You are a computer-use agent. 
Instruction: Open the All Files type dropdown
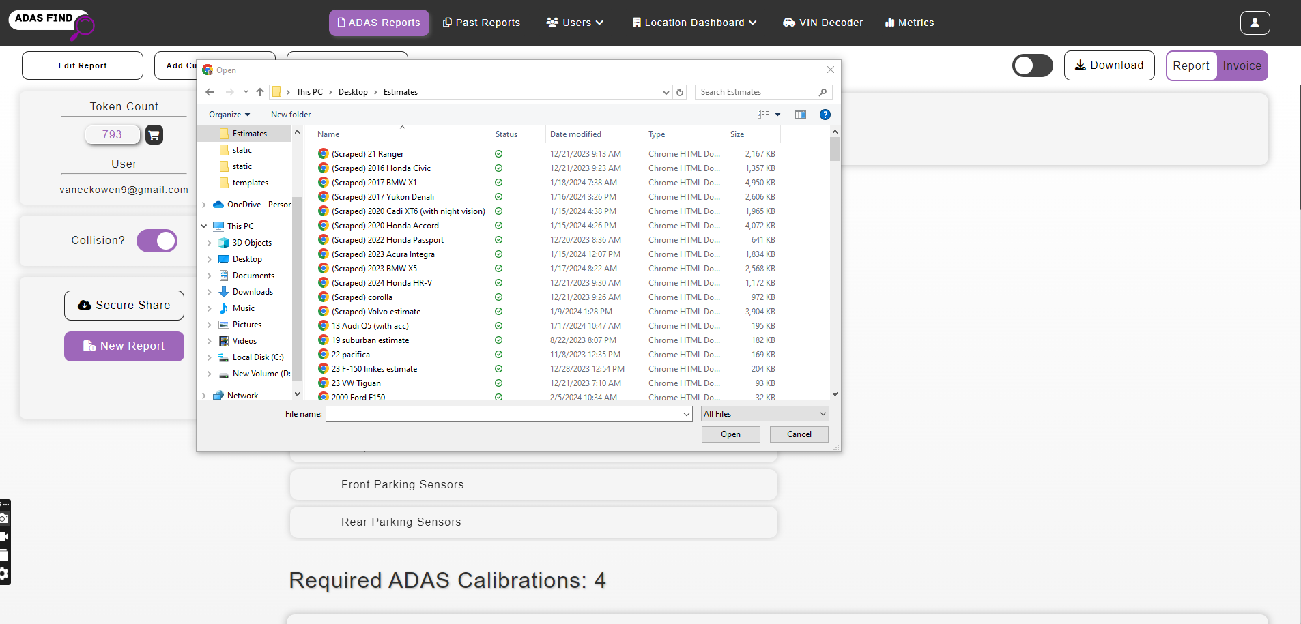(x=764, y=414)
